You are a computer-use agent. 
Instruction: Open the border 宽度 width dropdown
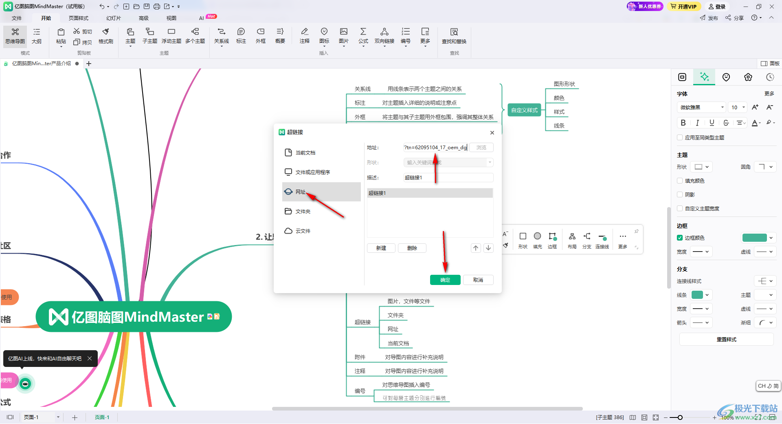(701, 252)
